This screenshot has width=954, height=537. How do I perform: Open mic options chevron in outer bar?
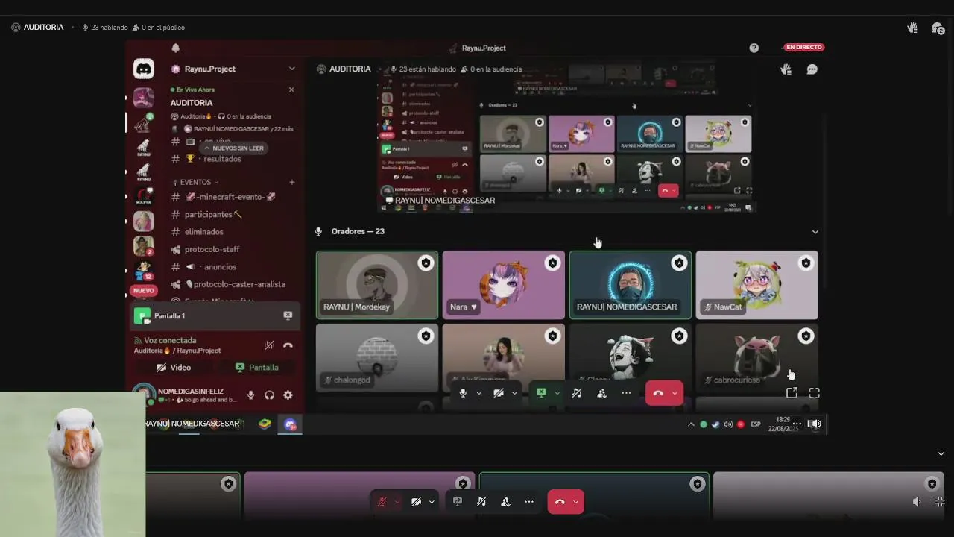pos(397,502)
